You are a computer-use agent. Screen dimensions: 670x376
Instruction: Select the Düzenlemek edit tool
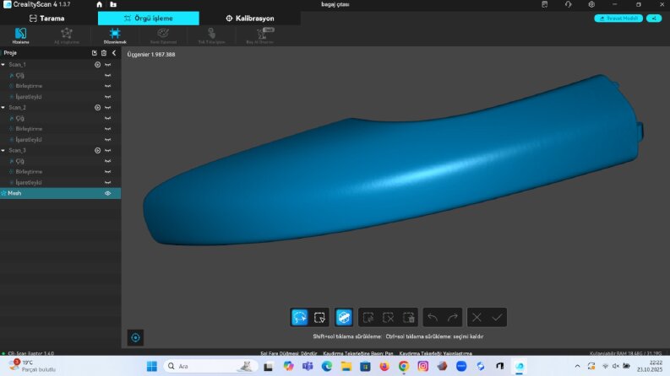pyautogui.click(x=115, y=35)
